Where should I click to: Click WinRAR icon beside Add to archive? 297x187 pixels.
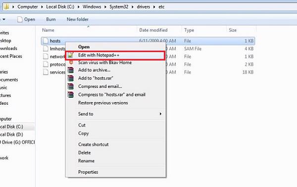click(x=70, y=70)
